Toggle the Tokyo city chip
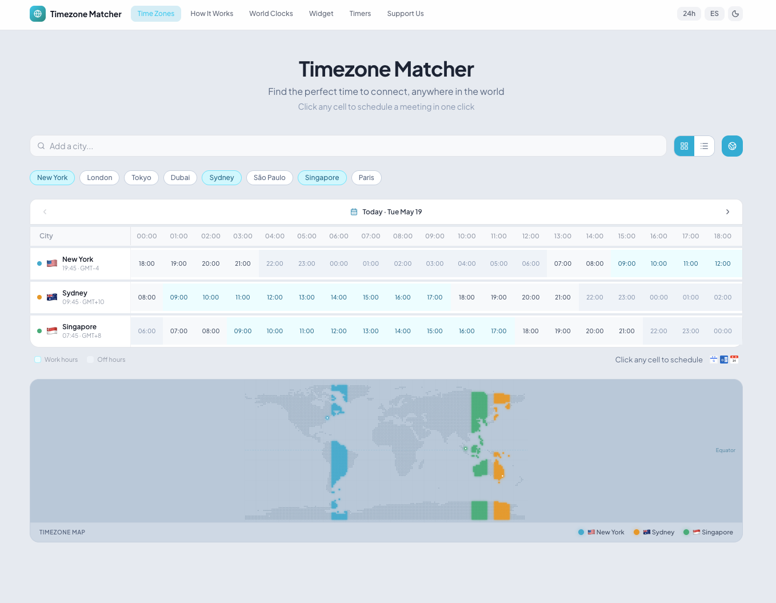The image size is (776, 603). tap(141, 178)
